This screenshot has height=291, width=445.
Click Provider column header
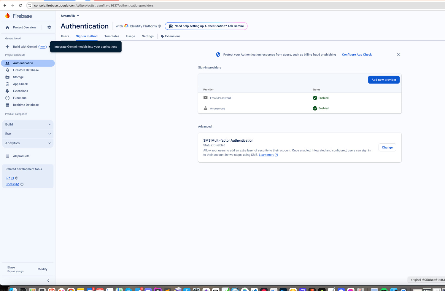coord(208,89)
